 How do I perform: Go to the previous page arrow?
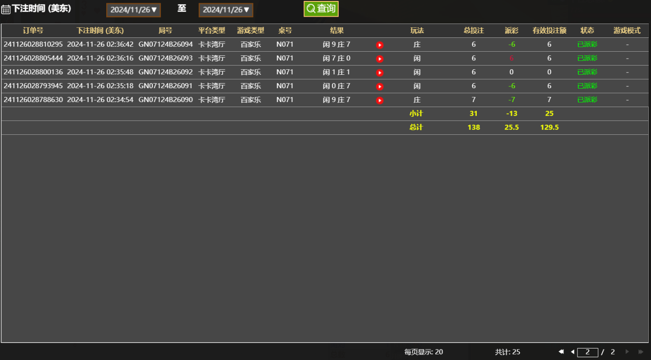tap(572, 352)
